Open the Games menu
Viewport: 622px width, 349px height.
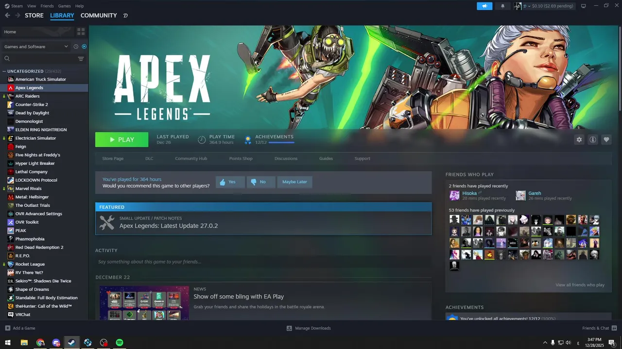coord(64,6)
